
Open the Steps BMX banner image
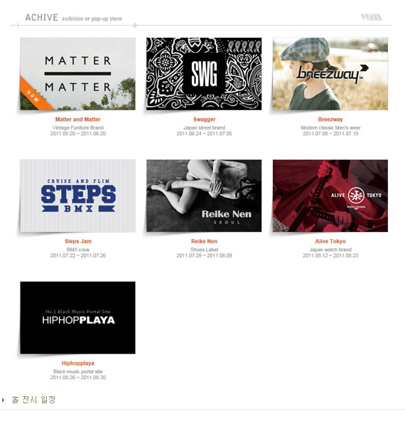(77, 196)
